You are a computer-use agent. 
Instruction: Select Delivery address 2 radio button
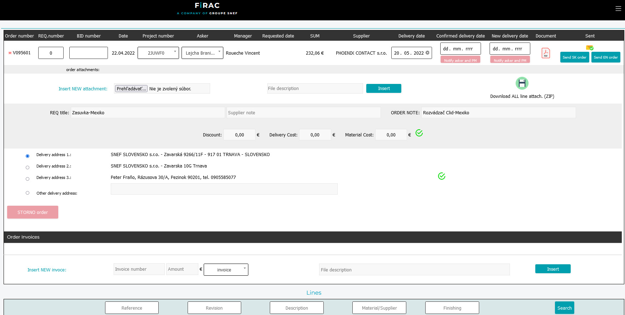[28, 167]
